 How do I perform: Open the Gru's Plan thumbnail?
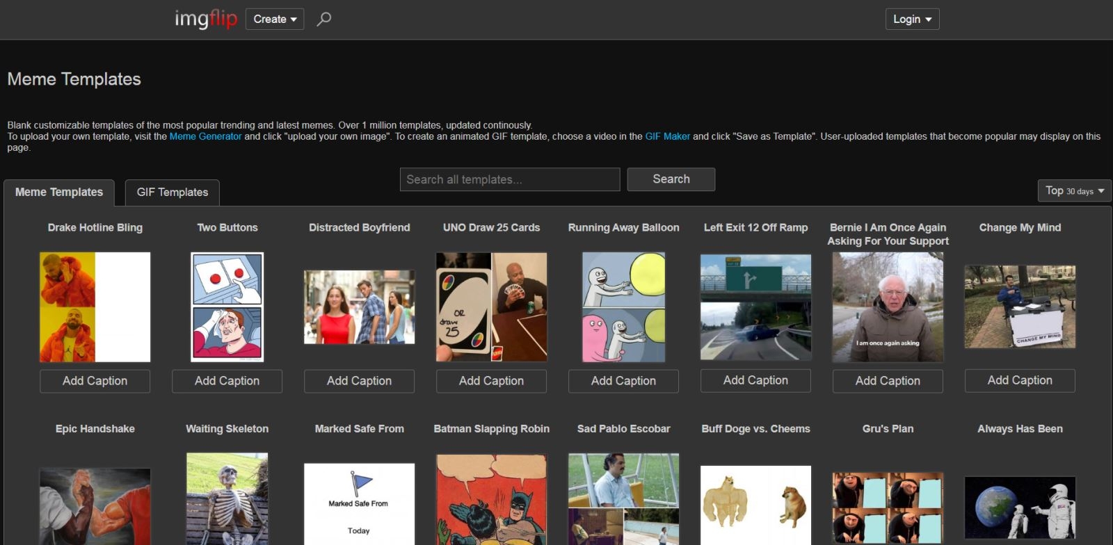888,508
